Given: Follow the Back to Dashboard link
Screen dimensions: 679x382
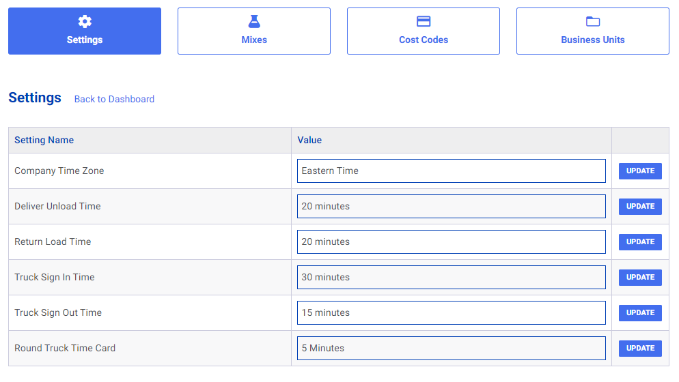Looking at the screenshot, I should coord(114,99).
